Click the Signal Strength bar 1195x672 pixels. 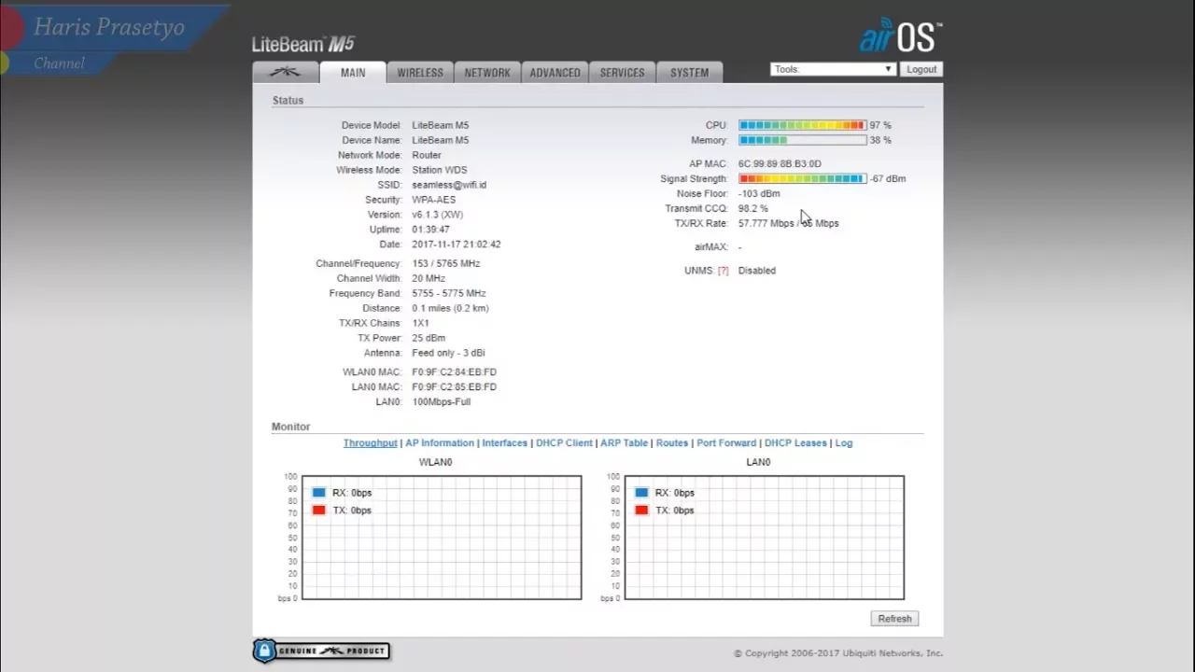(x=802, y=178)
